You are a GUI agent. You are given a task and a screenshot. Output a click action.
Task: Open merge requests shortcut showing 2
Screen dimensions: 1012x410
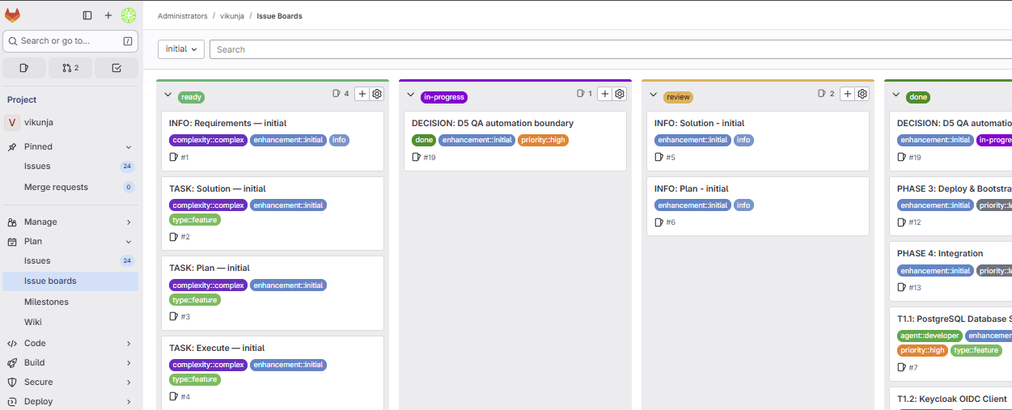pos(70,68)
